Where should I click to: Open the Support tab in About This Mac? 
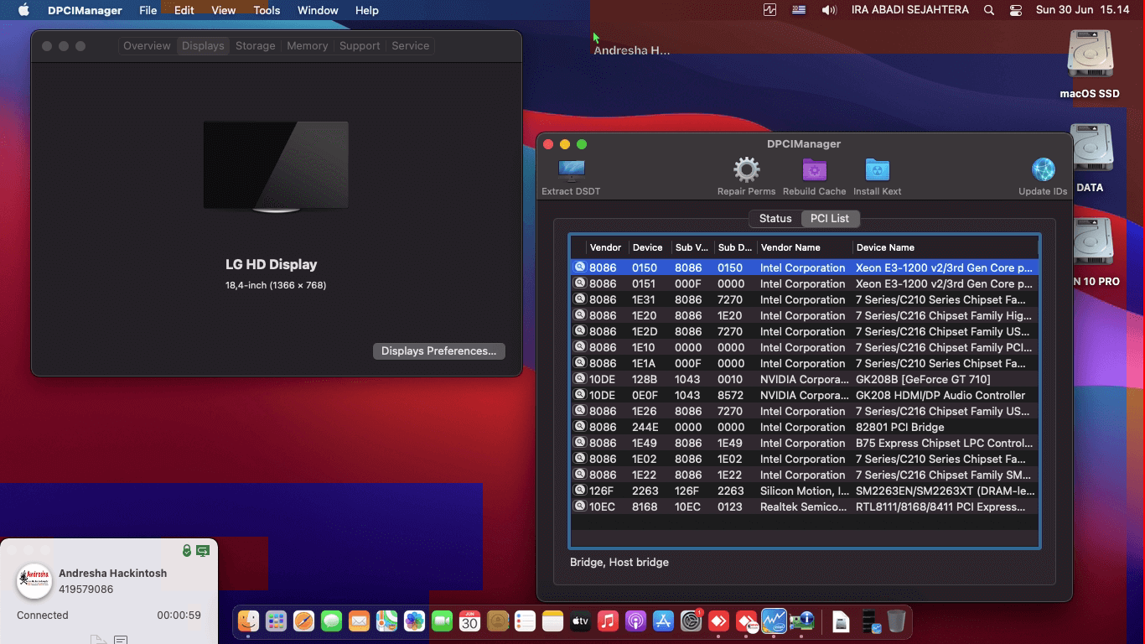click(360, 46)
